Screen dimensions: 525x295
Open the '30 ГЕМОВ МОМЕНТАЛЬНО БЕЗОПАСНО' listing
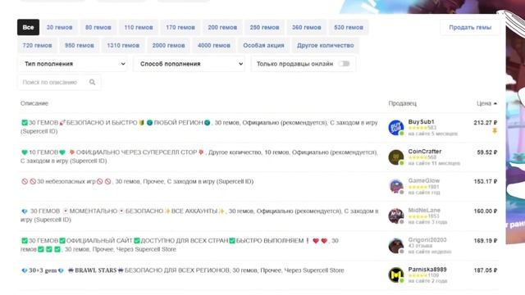tap(199, 216)
